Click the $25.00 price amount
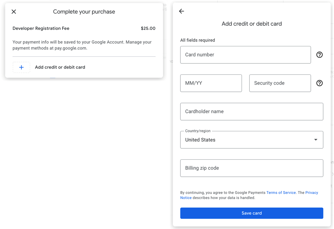This screenshot has height=229, width=334. [148, 28]
